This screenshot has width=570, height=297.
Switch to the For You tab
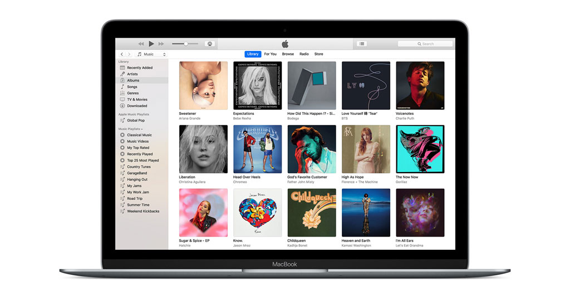point(270,54)
